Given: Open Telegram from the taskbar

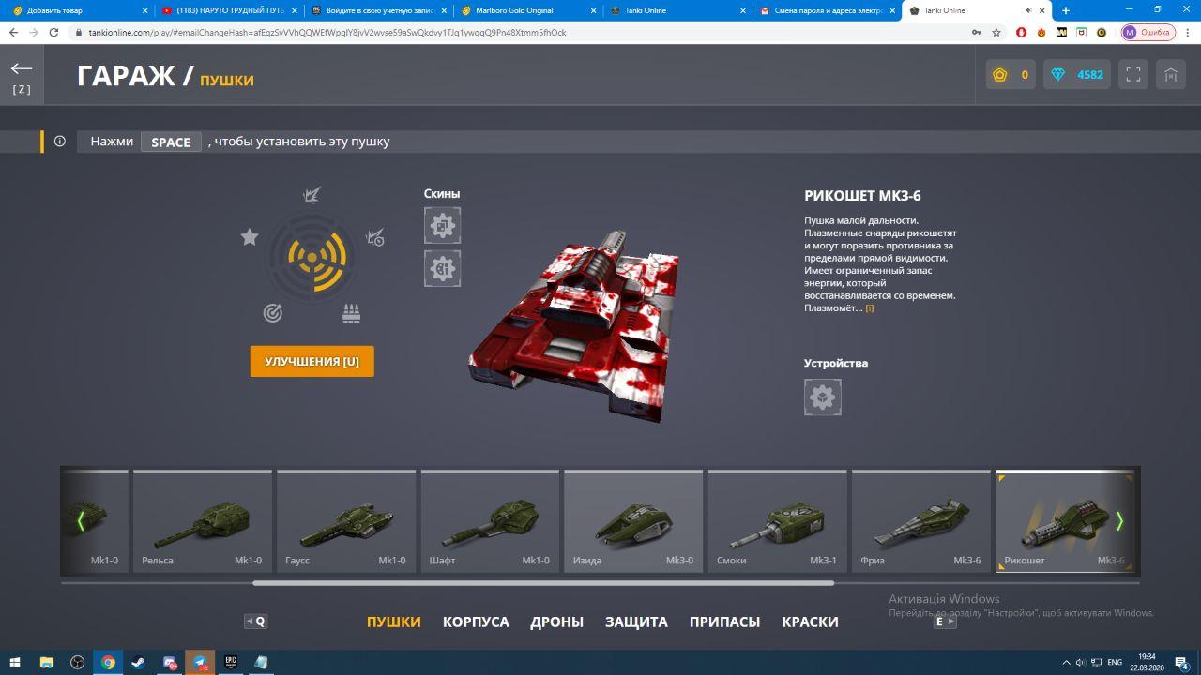Looking at the screenshot, I should pos(200,662).
